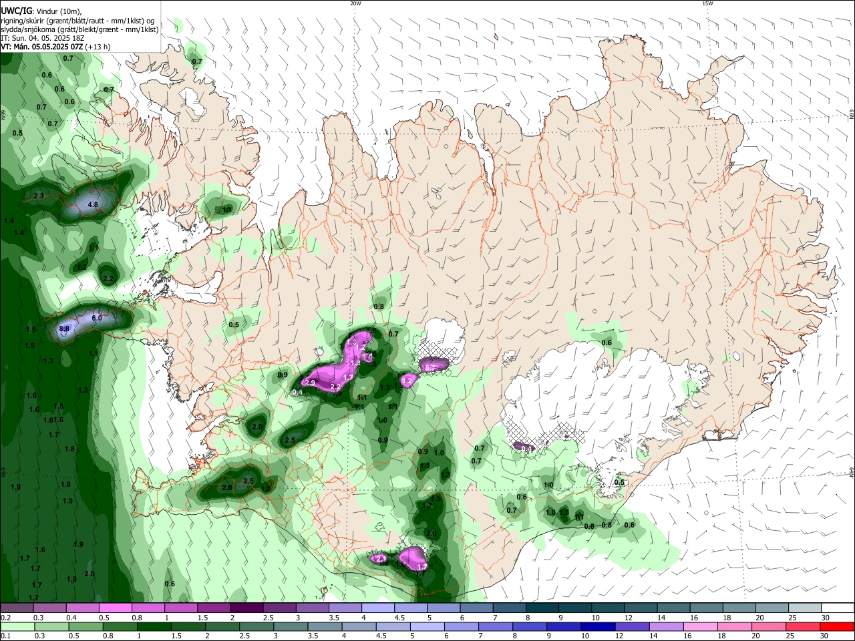Click the bright red 30 swatch in lower legend row
The image size is (855, 641).
[x=838, y=626]
